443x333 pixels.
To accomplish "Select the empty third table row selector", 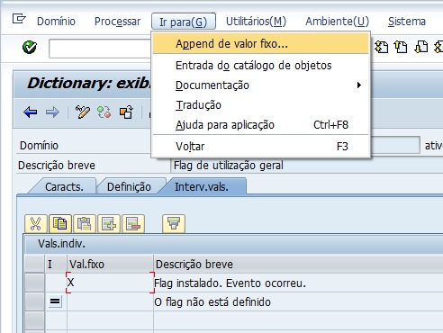I will point(34,320).
